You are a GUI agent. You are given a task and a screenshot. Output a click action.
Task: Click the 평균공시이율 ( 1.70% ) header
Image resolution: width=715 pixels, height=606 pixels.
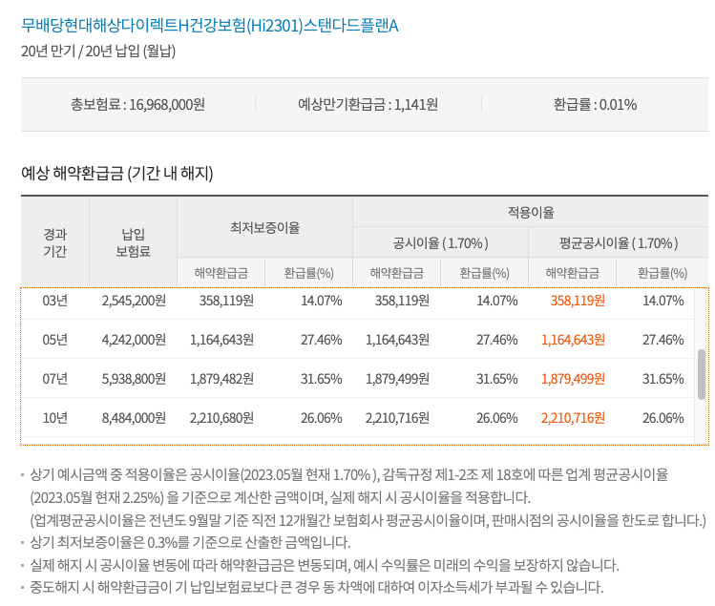(x=619, y=243)
